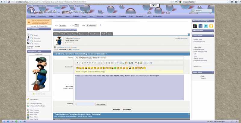This screenshot has height=123, width=241.
Task: Apply italic formatting in Boardcode toolbar
Action: click(x=80, y=63)
